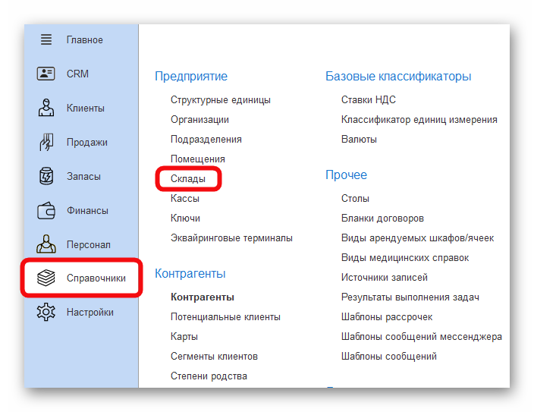
Task: Open the last Шаблоны сообщений item
Action: pyautogui.click(x=389, y=357)
